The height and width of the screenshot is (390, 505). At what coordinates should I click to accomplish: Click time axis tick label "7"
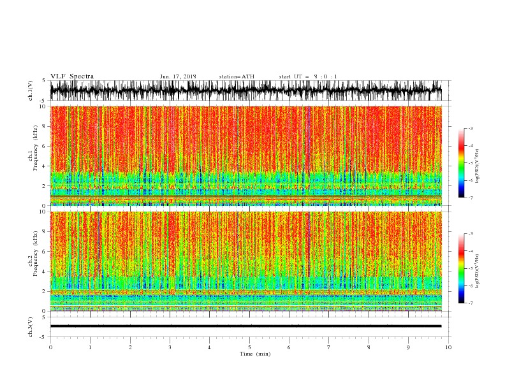pos(329,347)
